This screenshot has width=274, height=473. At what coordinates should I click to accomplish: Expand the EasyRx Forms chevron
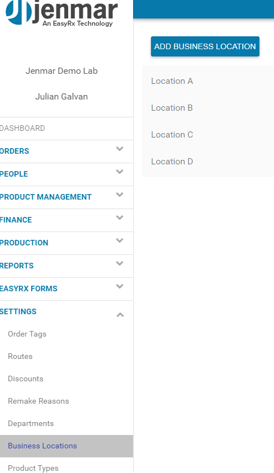[120, 286]
